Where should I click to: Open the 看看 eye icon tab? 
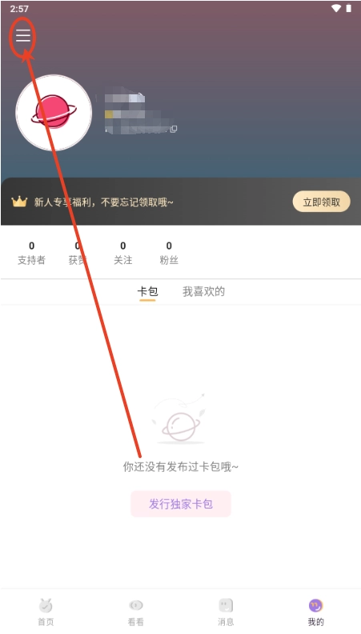[135, 605]
